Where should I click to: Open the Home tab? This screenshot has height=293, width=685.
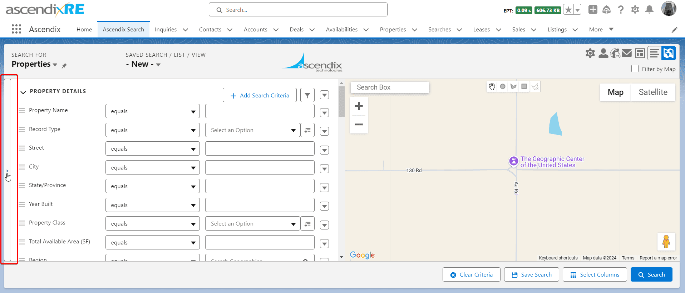tap(84, 30)
